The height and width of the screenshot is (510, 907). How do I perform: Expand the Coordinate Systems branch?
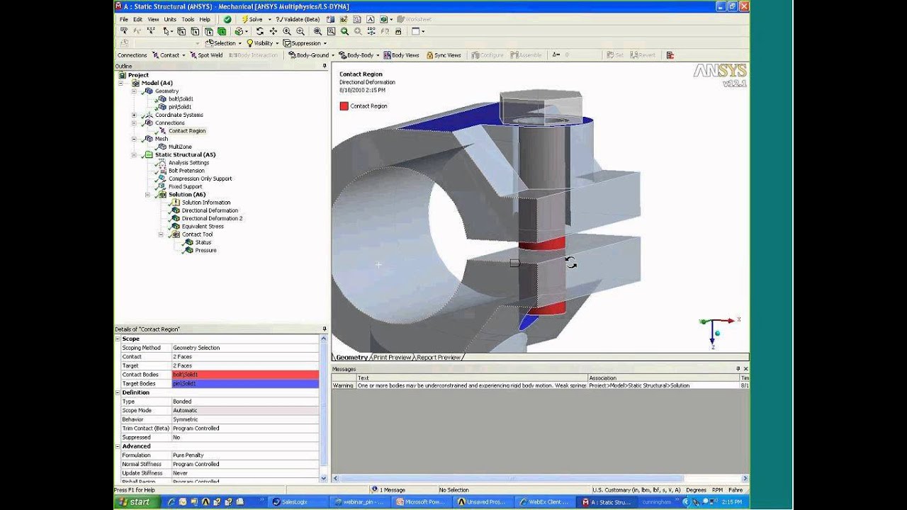coord(134,115)
